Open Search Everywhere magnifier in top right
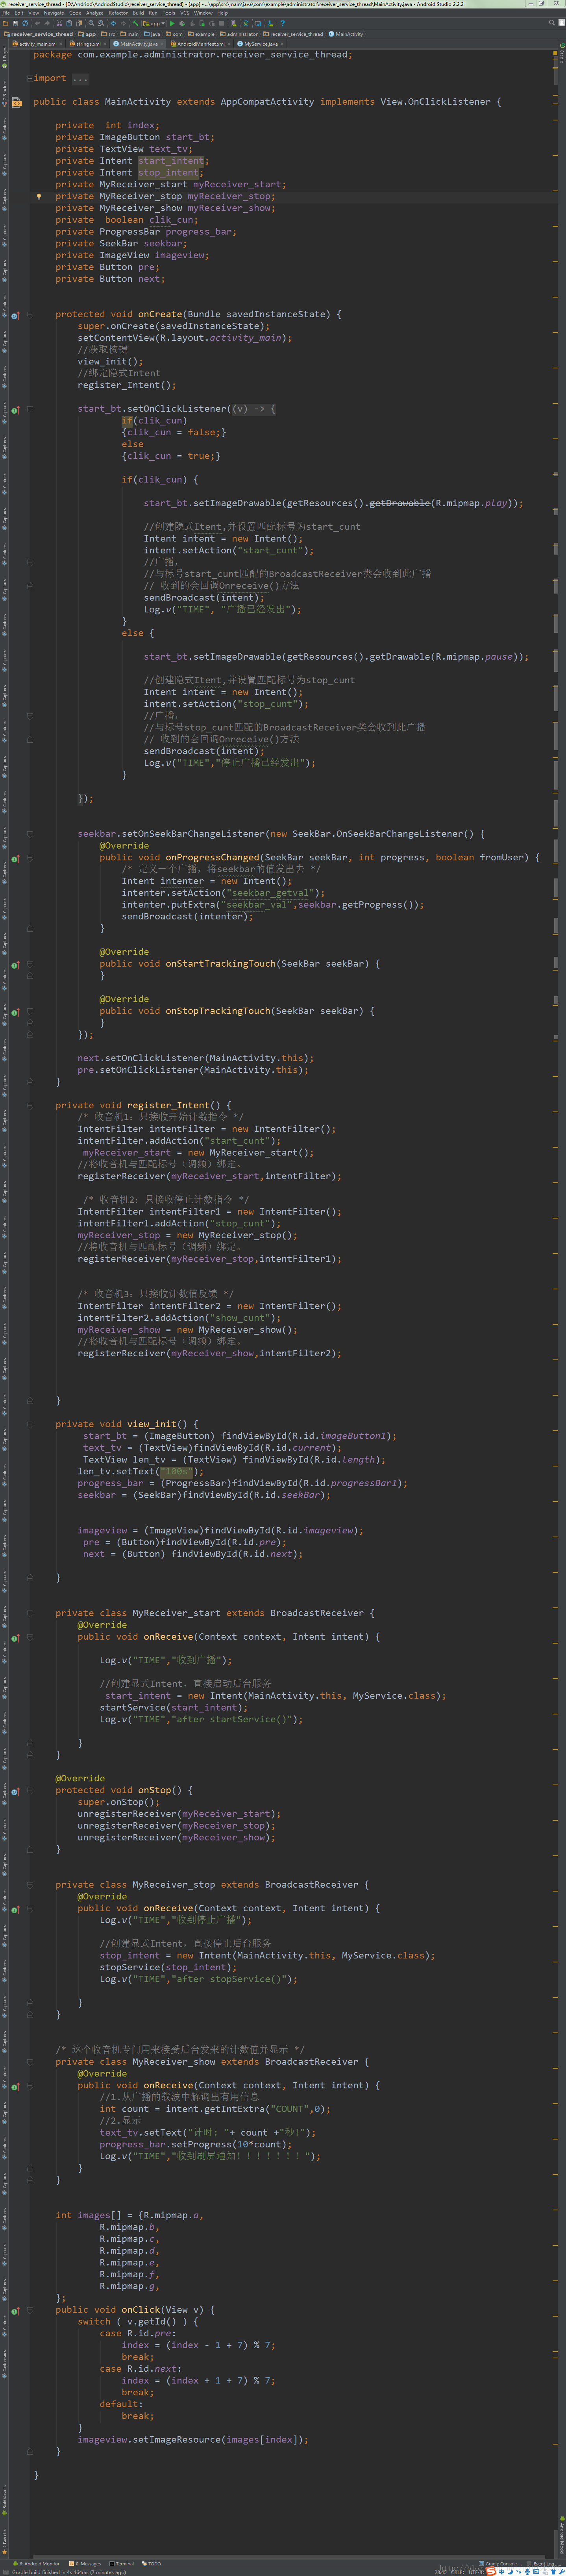 click(x=551, y=23)
